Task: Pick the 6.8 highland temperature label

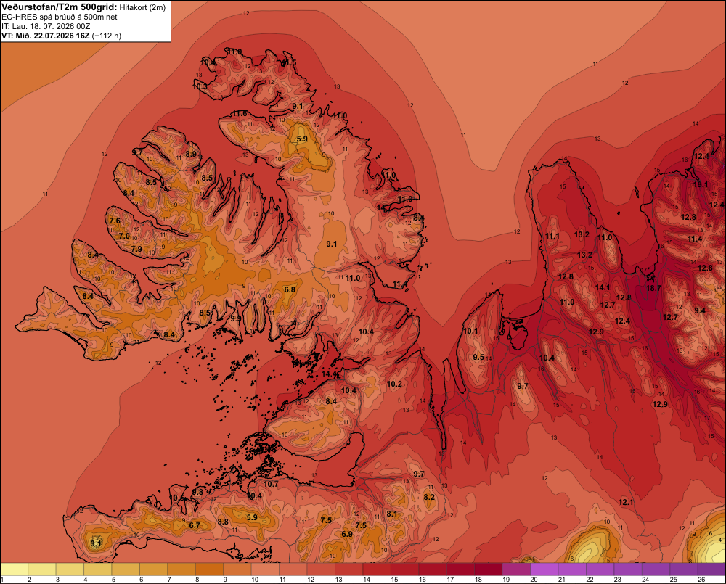Action: [x=290, y=289]
